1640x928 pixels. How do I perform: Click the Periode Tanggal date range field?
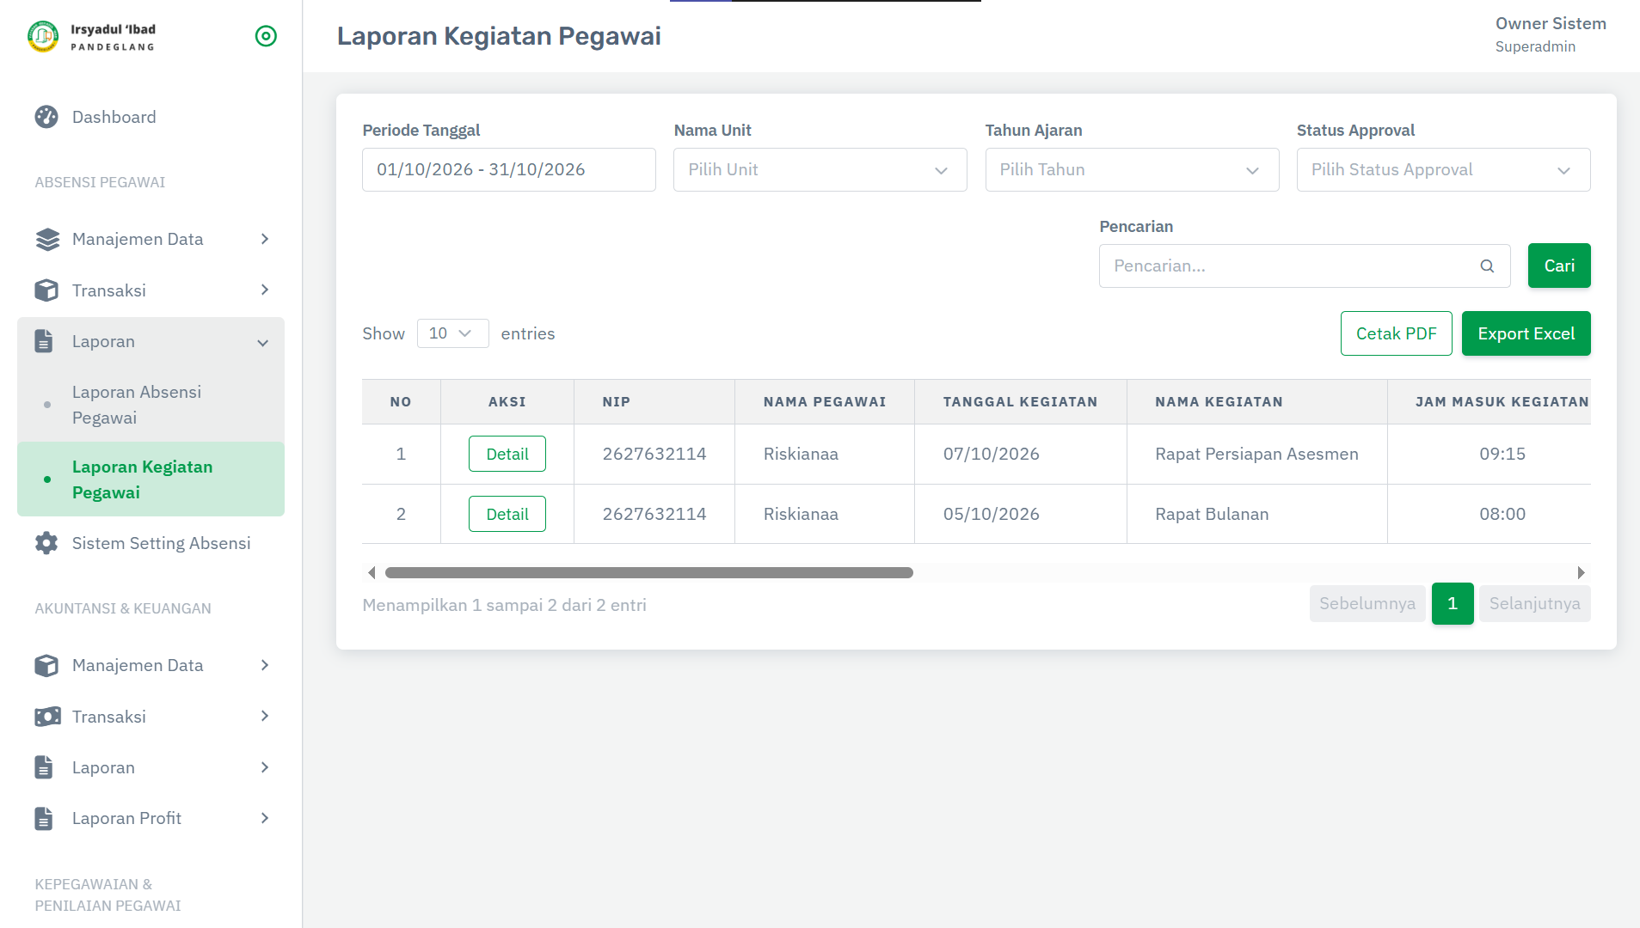coord(509,169)
